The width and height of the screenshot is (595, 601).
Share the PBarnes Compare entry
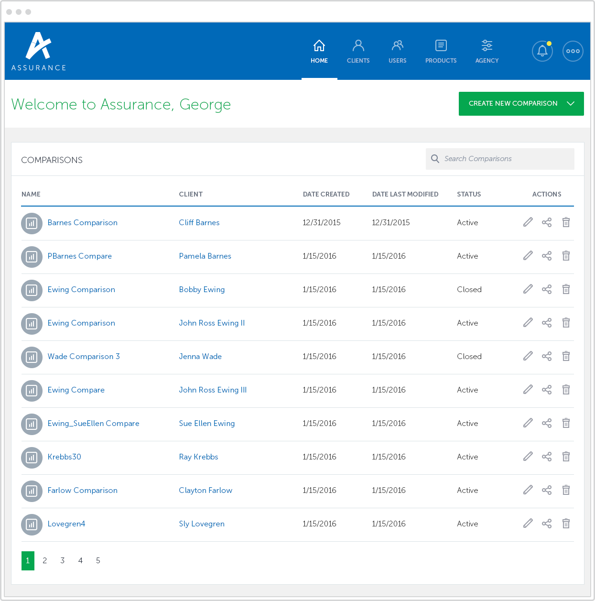coord(547,256)
